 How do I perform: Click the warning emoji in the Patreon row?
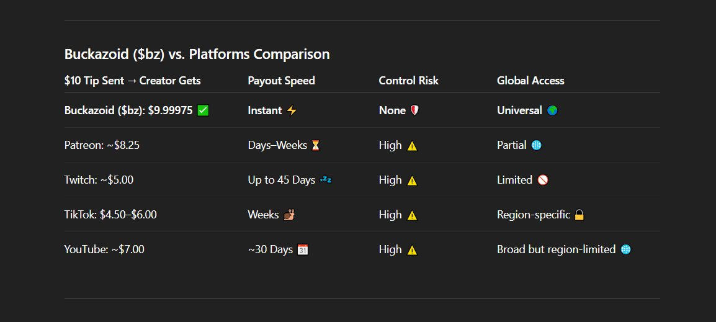(412, 145)
